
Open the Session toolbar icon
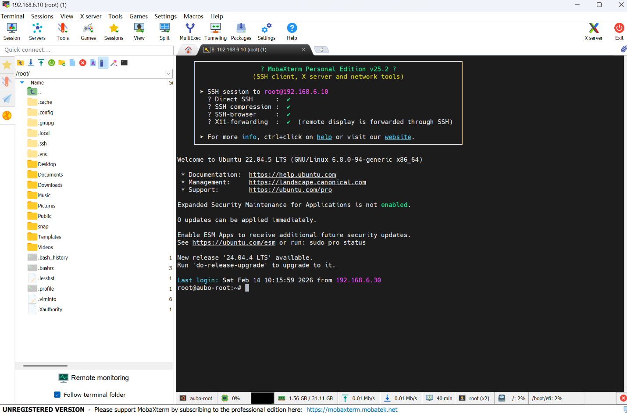12,32
